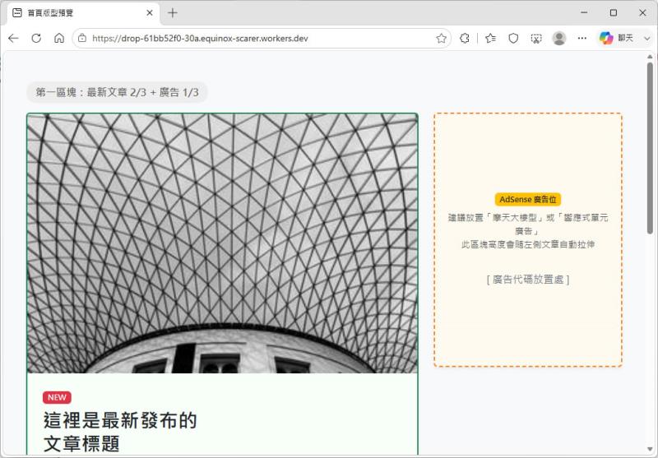Minimize the browser window
The height and width of the screenshot is (458, 658).
click(x=584, y=12)
